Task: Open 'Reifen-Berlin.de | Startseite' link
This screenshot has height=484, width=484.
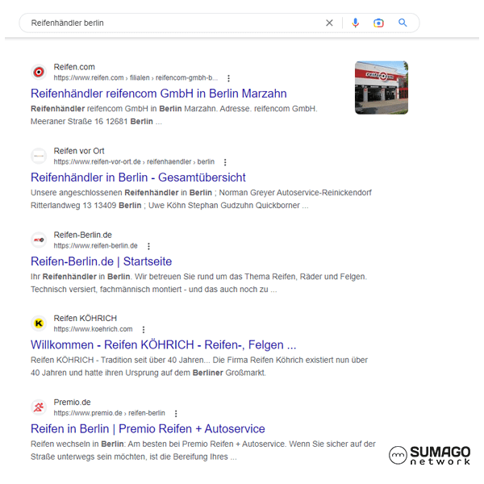Action: [x=102, y=261]
